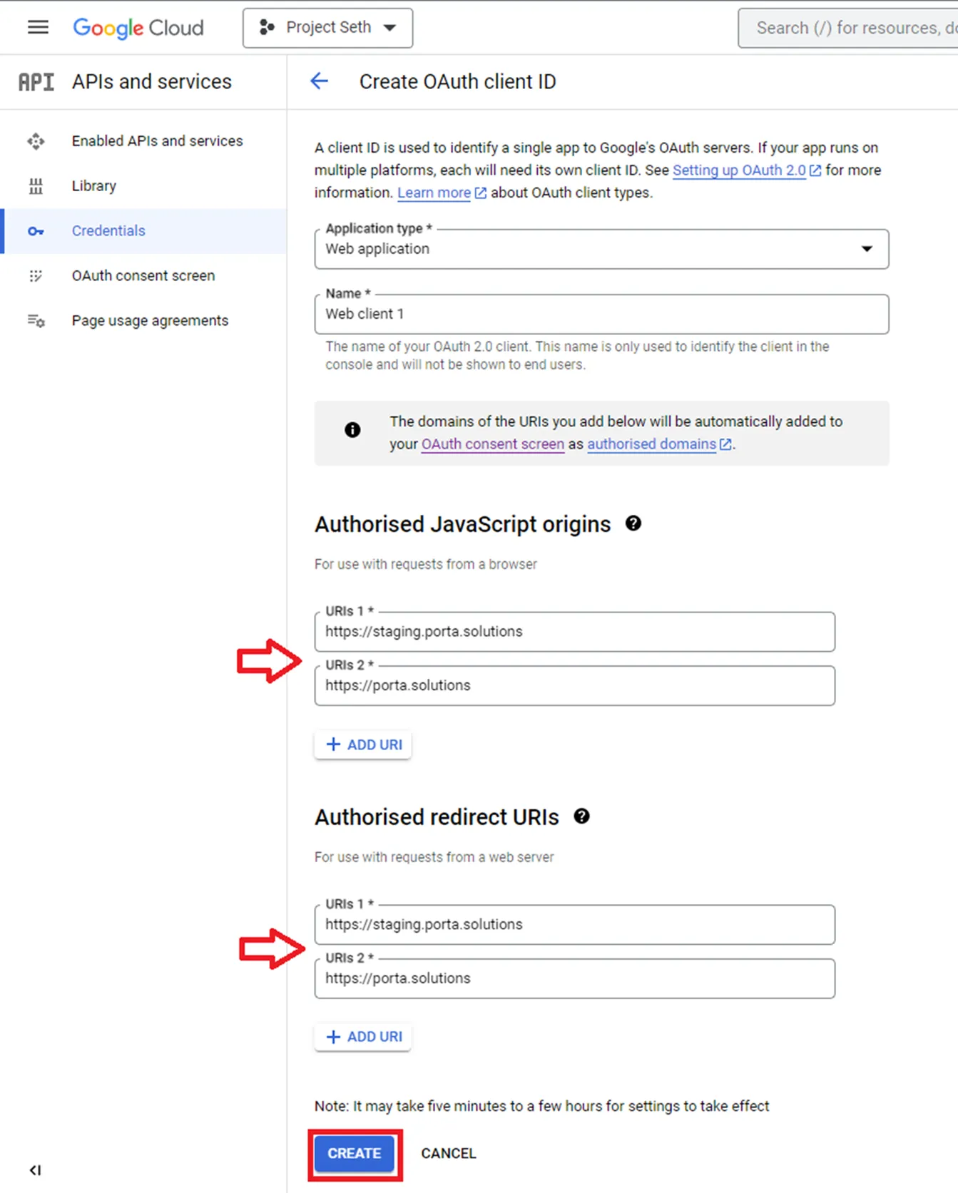Click ADD URI under JavaScript origins

[363, 744]
